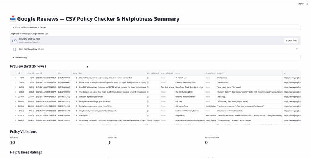Click the drag and drop upload area
Screen dimensions: 311x158
pos(155,40)
